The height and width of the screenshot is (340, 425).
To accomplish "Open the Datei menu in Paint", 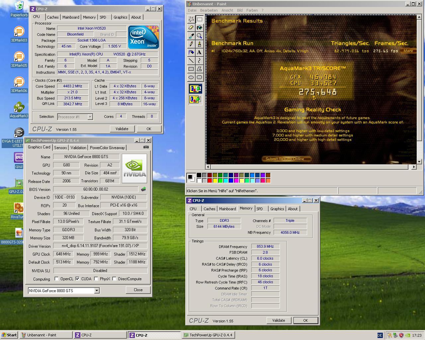I will [192, 10].
